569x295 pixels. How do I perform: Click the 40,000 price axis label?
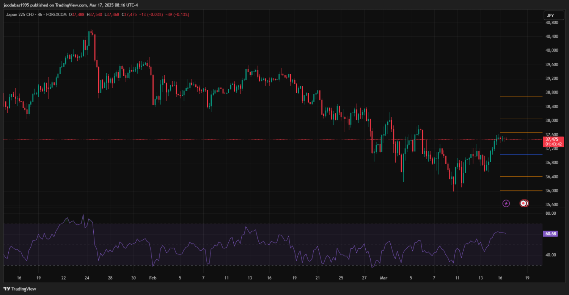tap(552, 50)
